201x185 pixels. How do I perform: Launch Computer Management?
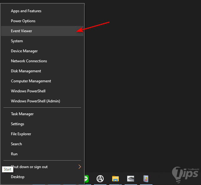click(42, 81)
